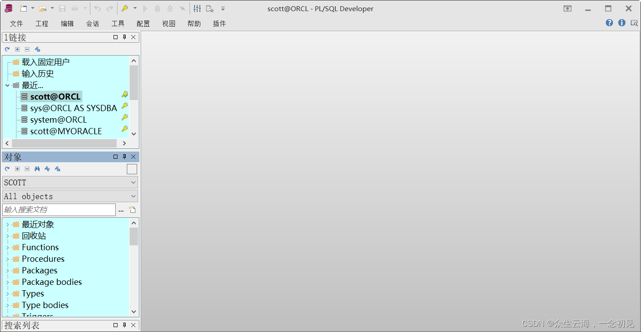Screen dimensions: 641x332
Task: Click collapse-all minus icon in 链接 panel
Action: point(27,49)
